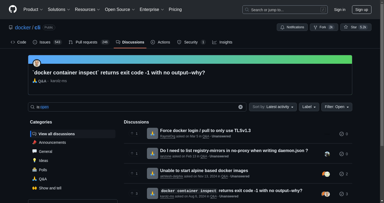Expand the Resources menu
The height and width of the screenshot is (203, 384).
click(87, 10)
